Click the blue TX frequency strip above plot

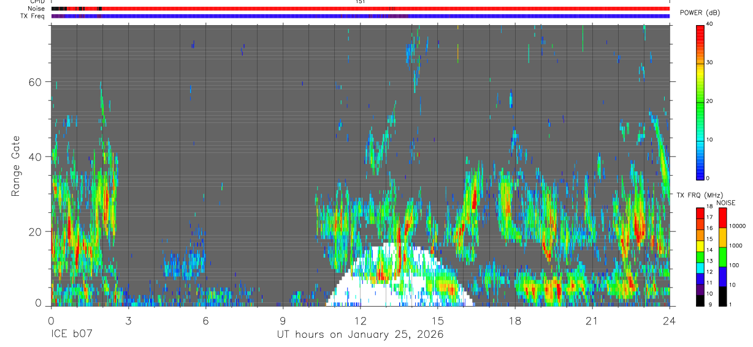pos(360,16)
